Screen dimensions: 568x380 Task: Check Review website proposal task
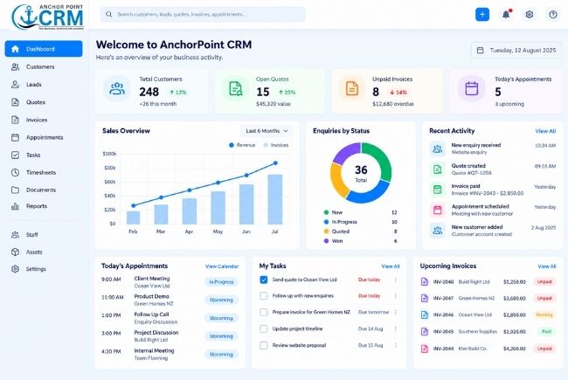(264, 346)
